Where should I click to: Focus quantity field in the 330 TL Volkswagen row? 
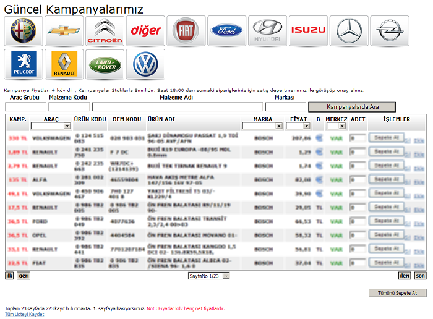point(358,138)
